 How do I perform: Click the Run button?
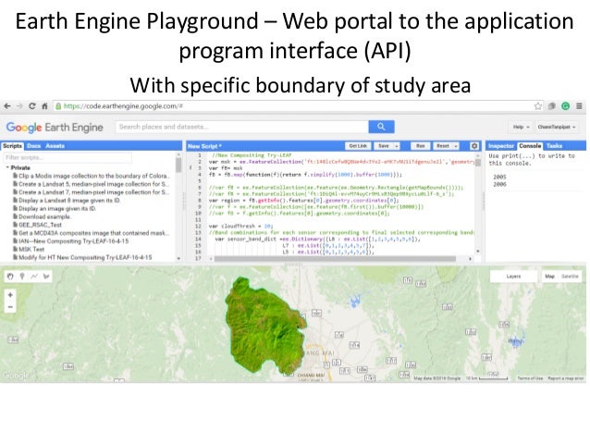[421, 146]
